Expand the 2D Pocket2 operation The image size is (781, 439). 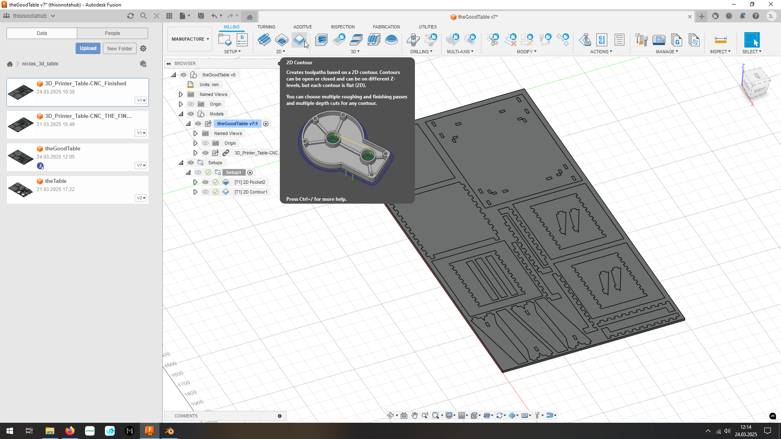pyautogui.click(x=195, y=182)
